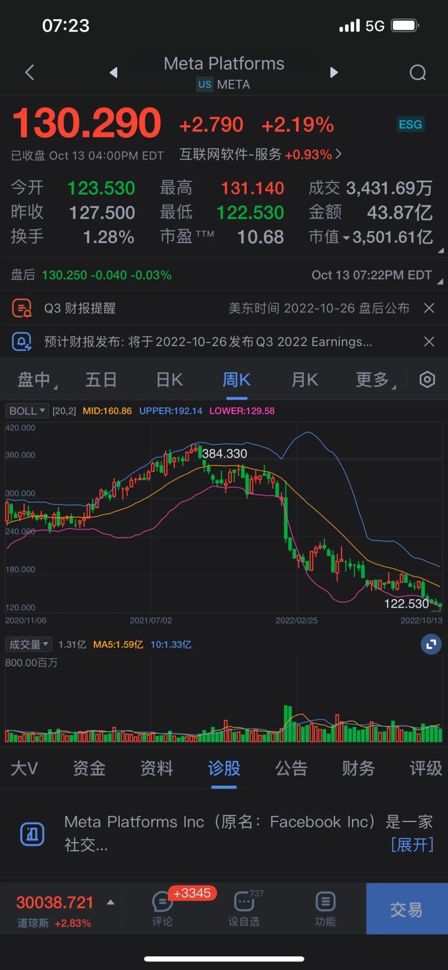Tap the 10:1.33亿 volume average
448x970 pixels.
tap(171, 645)
